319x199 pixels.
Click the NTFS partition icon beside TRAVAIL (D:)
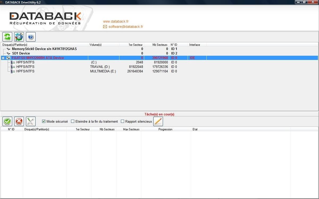click(12, 67)
